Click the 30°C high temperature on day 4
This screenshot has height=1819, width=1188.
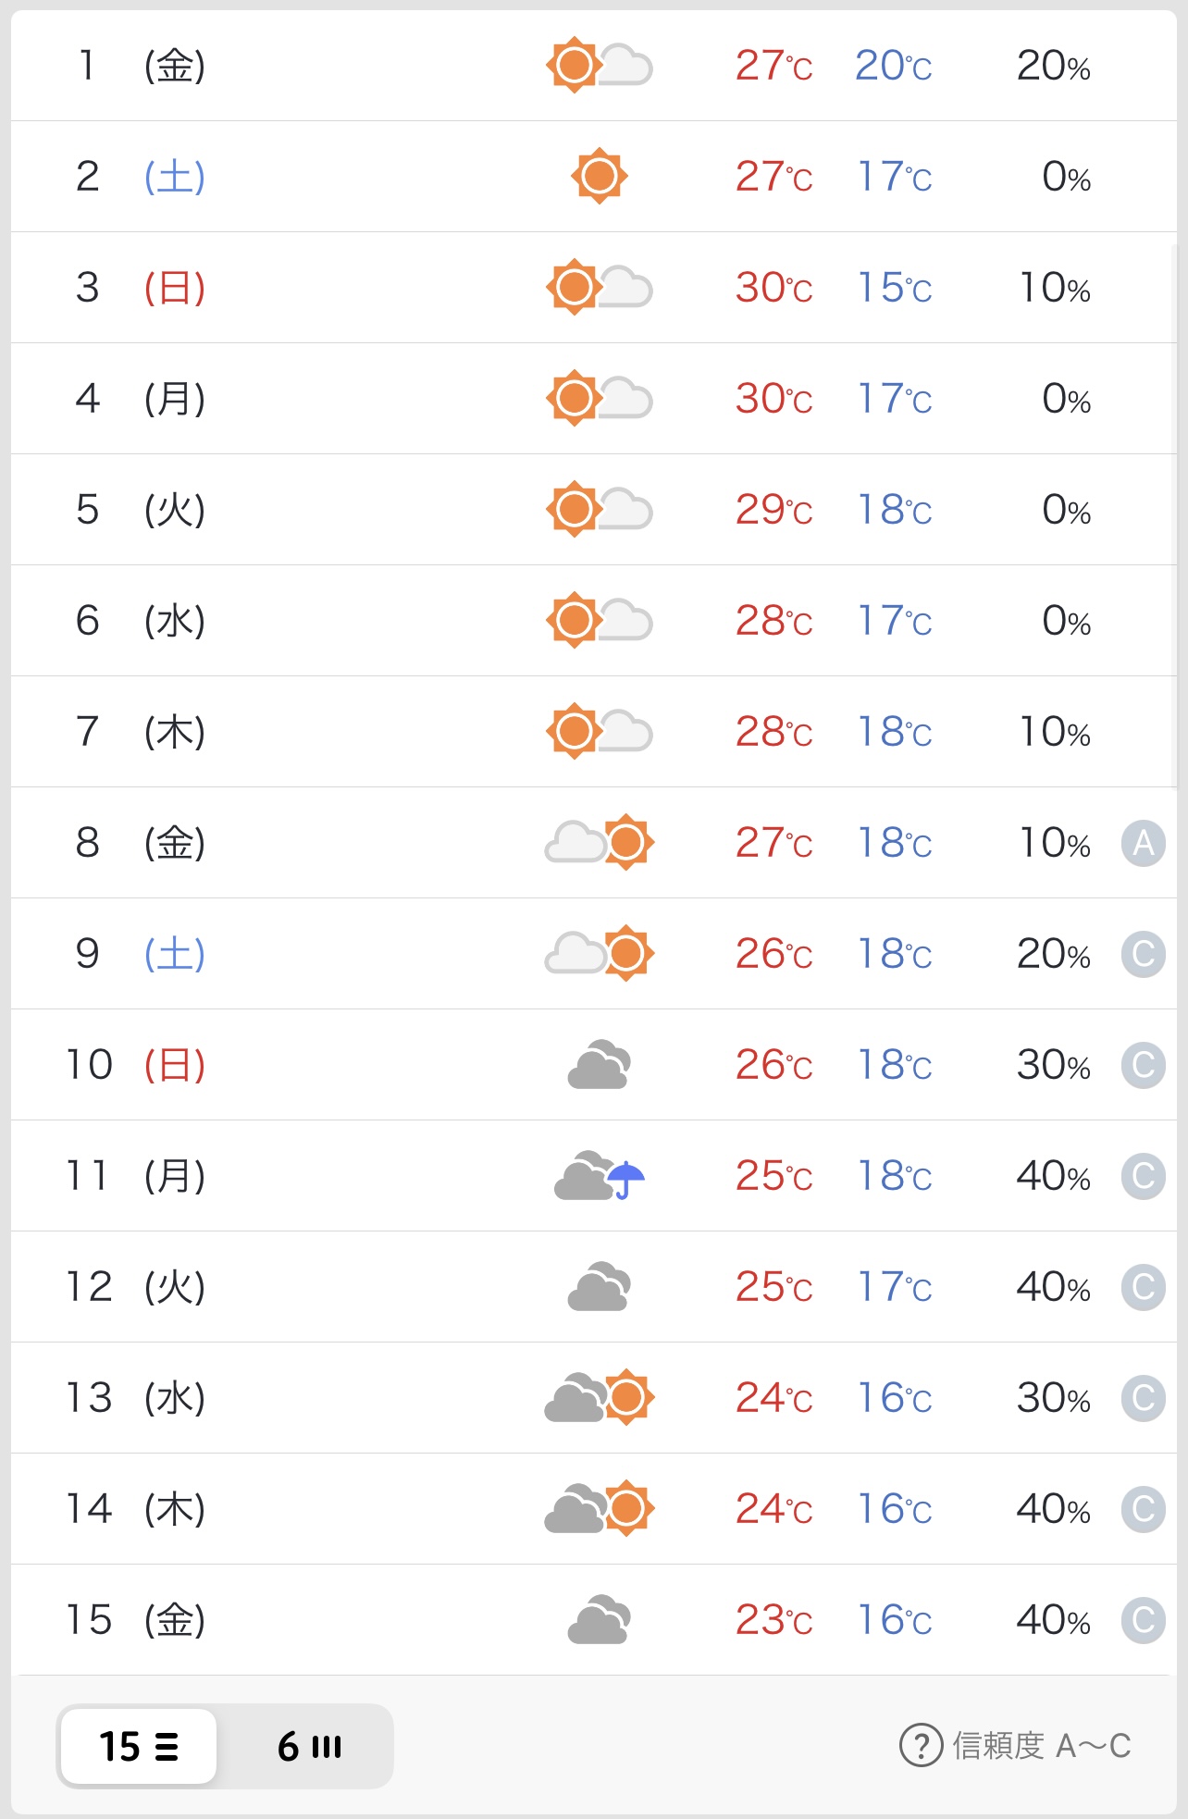coord(773,399)
